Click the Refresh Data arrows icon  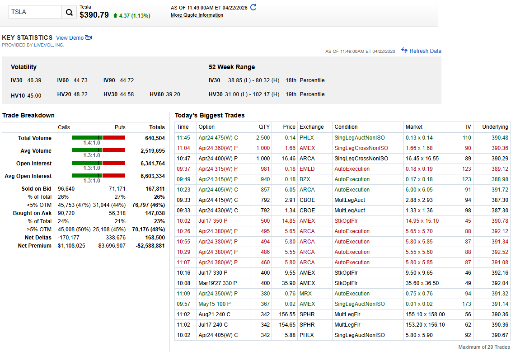[404, 50]
